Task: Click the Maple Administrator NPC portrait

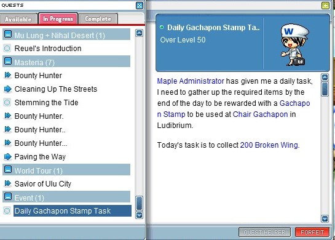Action: [x=294, y=45]
